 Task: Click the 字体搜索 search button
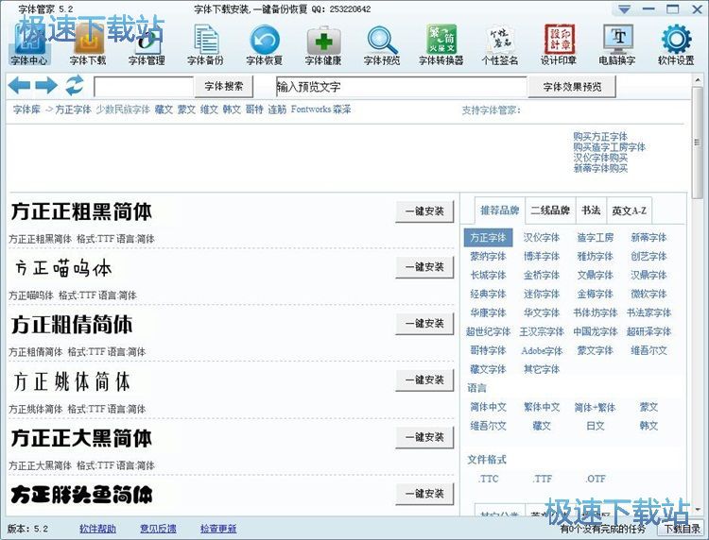click(x=224, y=86)
